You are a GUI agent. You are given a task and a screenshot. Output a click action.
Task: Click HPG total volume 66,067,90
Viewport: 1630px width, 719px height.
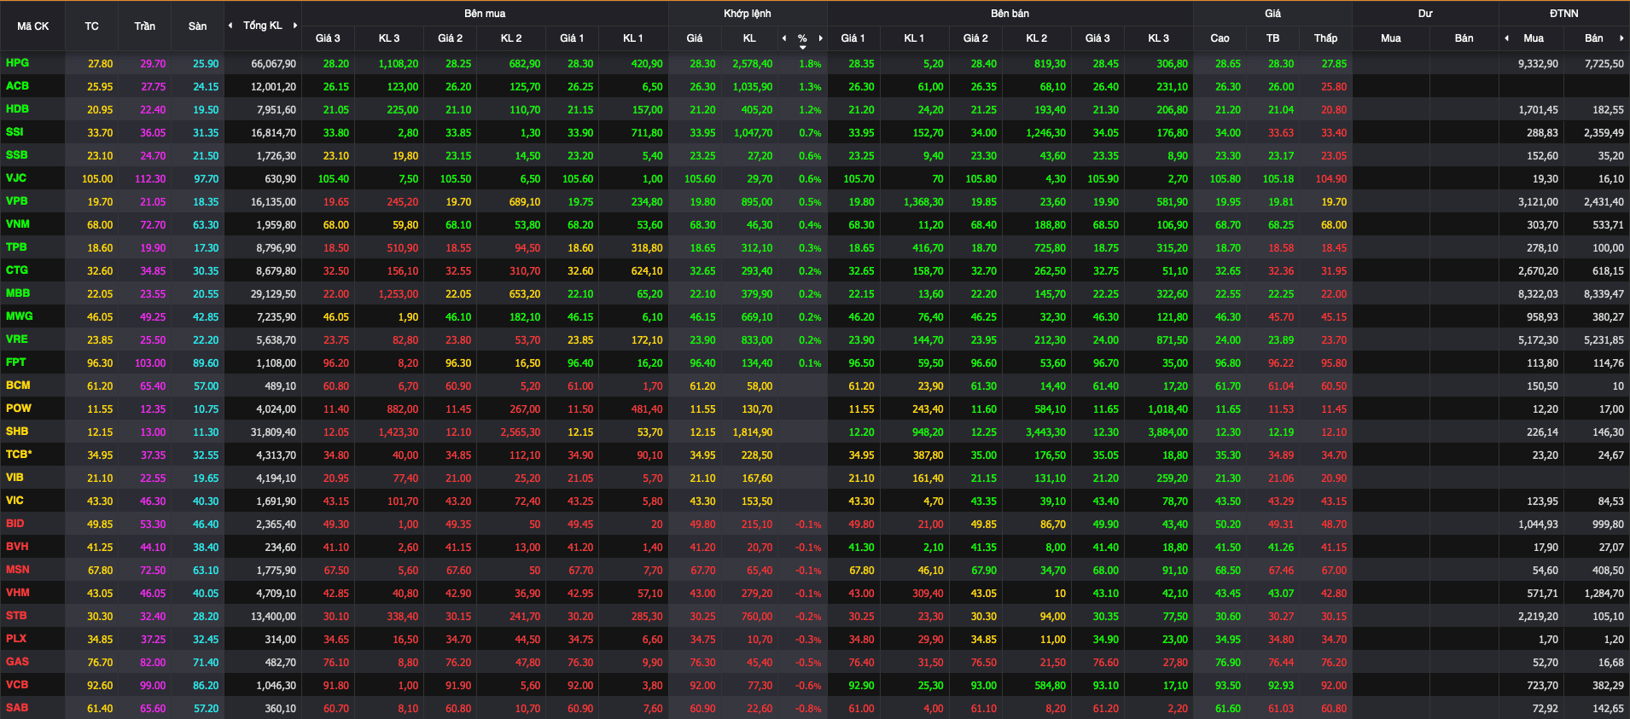tap(273, 64)
